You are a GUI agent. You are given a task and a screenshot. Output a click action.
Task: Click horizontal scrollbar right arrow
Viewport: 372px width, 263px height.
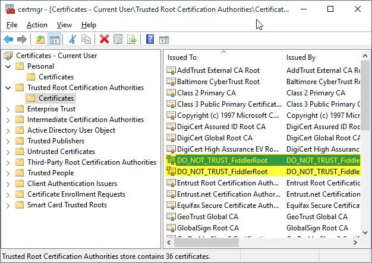pos(355,242)
